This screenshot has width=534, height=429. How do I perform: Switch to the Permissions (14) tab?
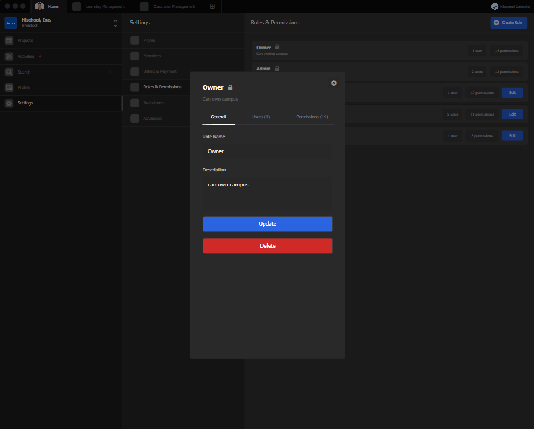point(312,117)
